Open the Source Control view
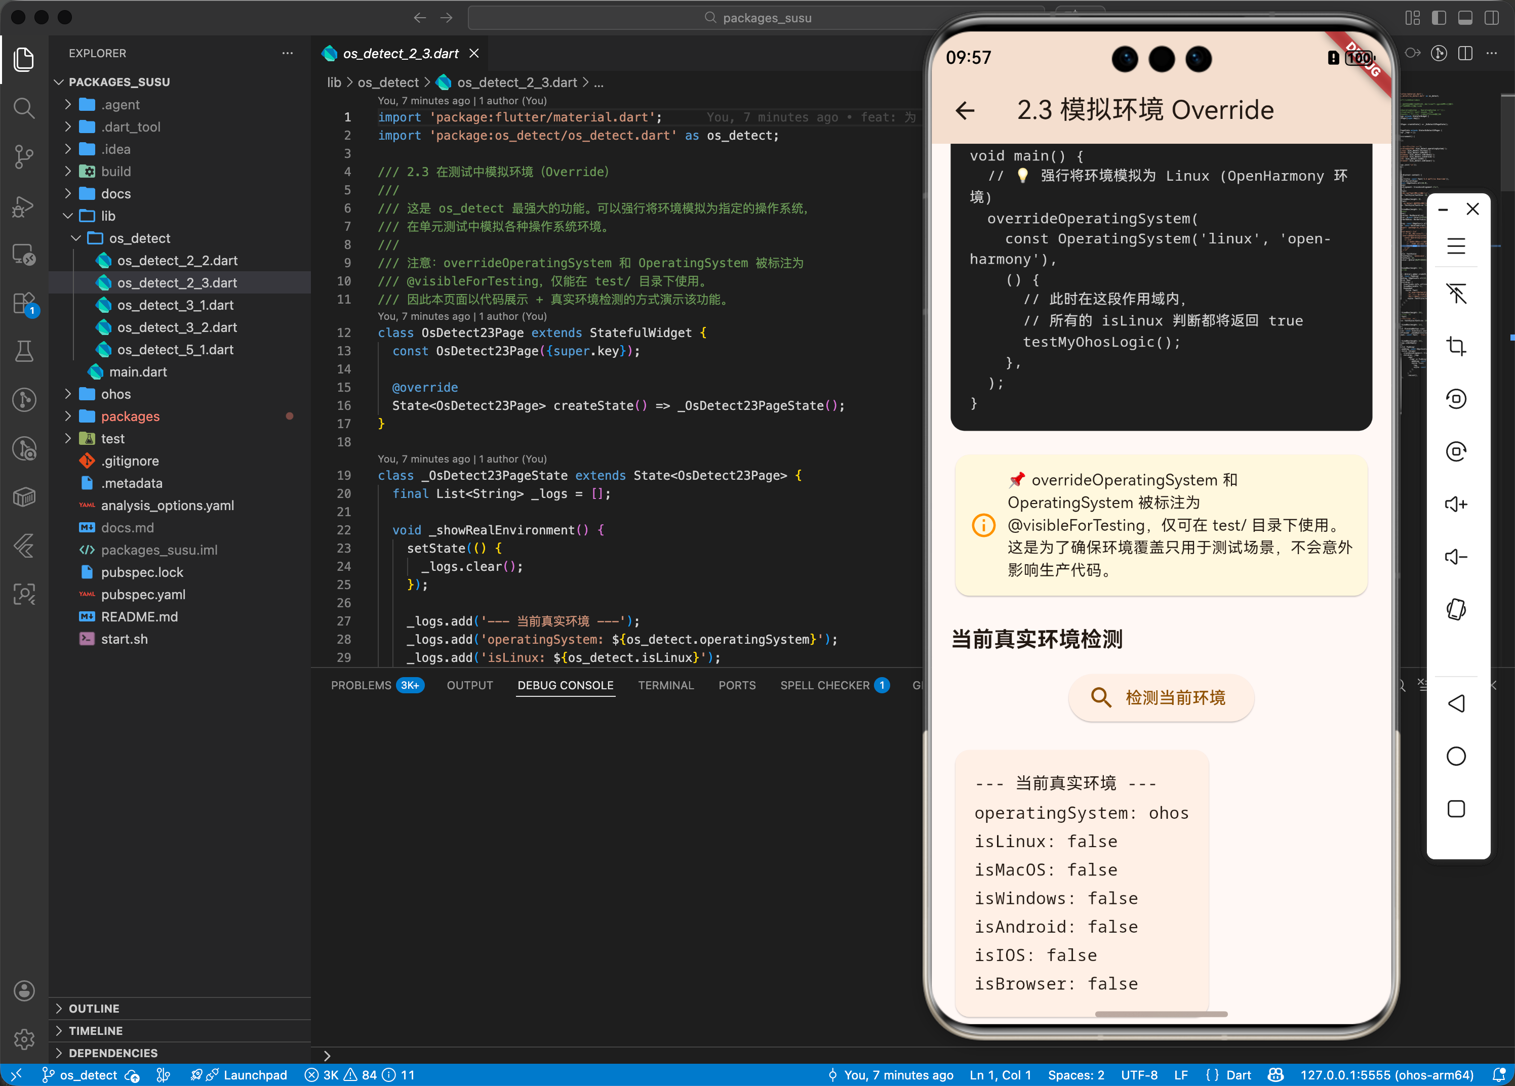 click(x=24, y=157)
